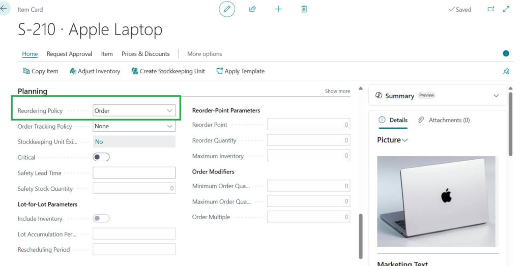Image resolution: width=521 pixels, height=266 pixels.
Task: Click Reorder-Point Parameters heading
Action: click(226, 110)
